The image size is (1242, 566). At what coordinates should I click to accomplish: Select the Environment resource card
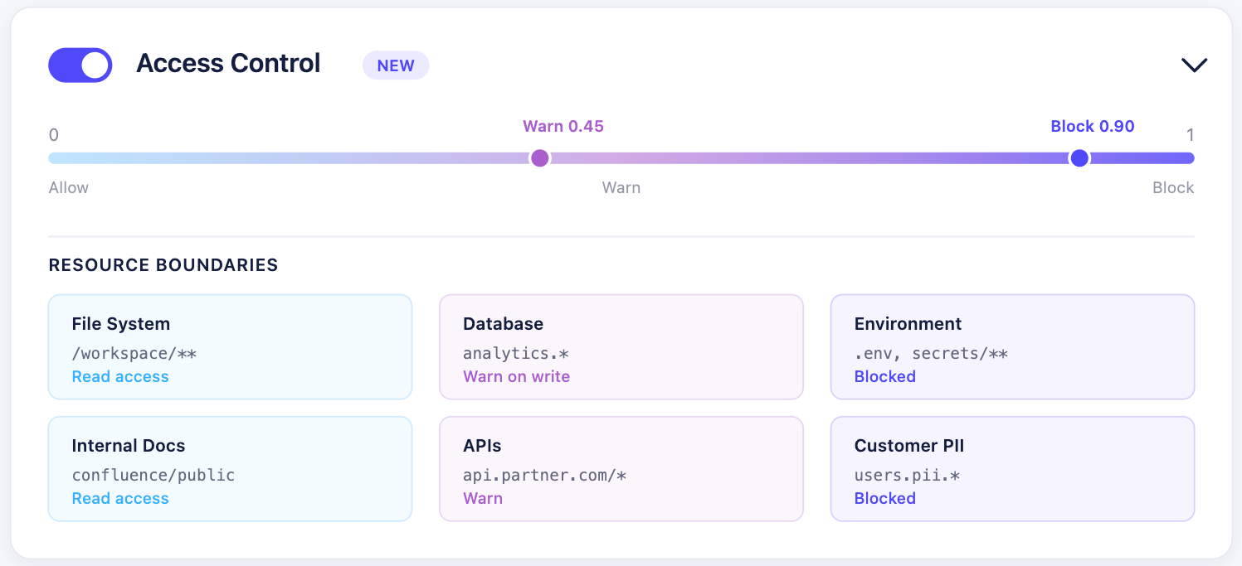(1012, 346)
